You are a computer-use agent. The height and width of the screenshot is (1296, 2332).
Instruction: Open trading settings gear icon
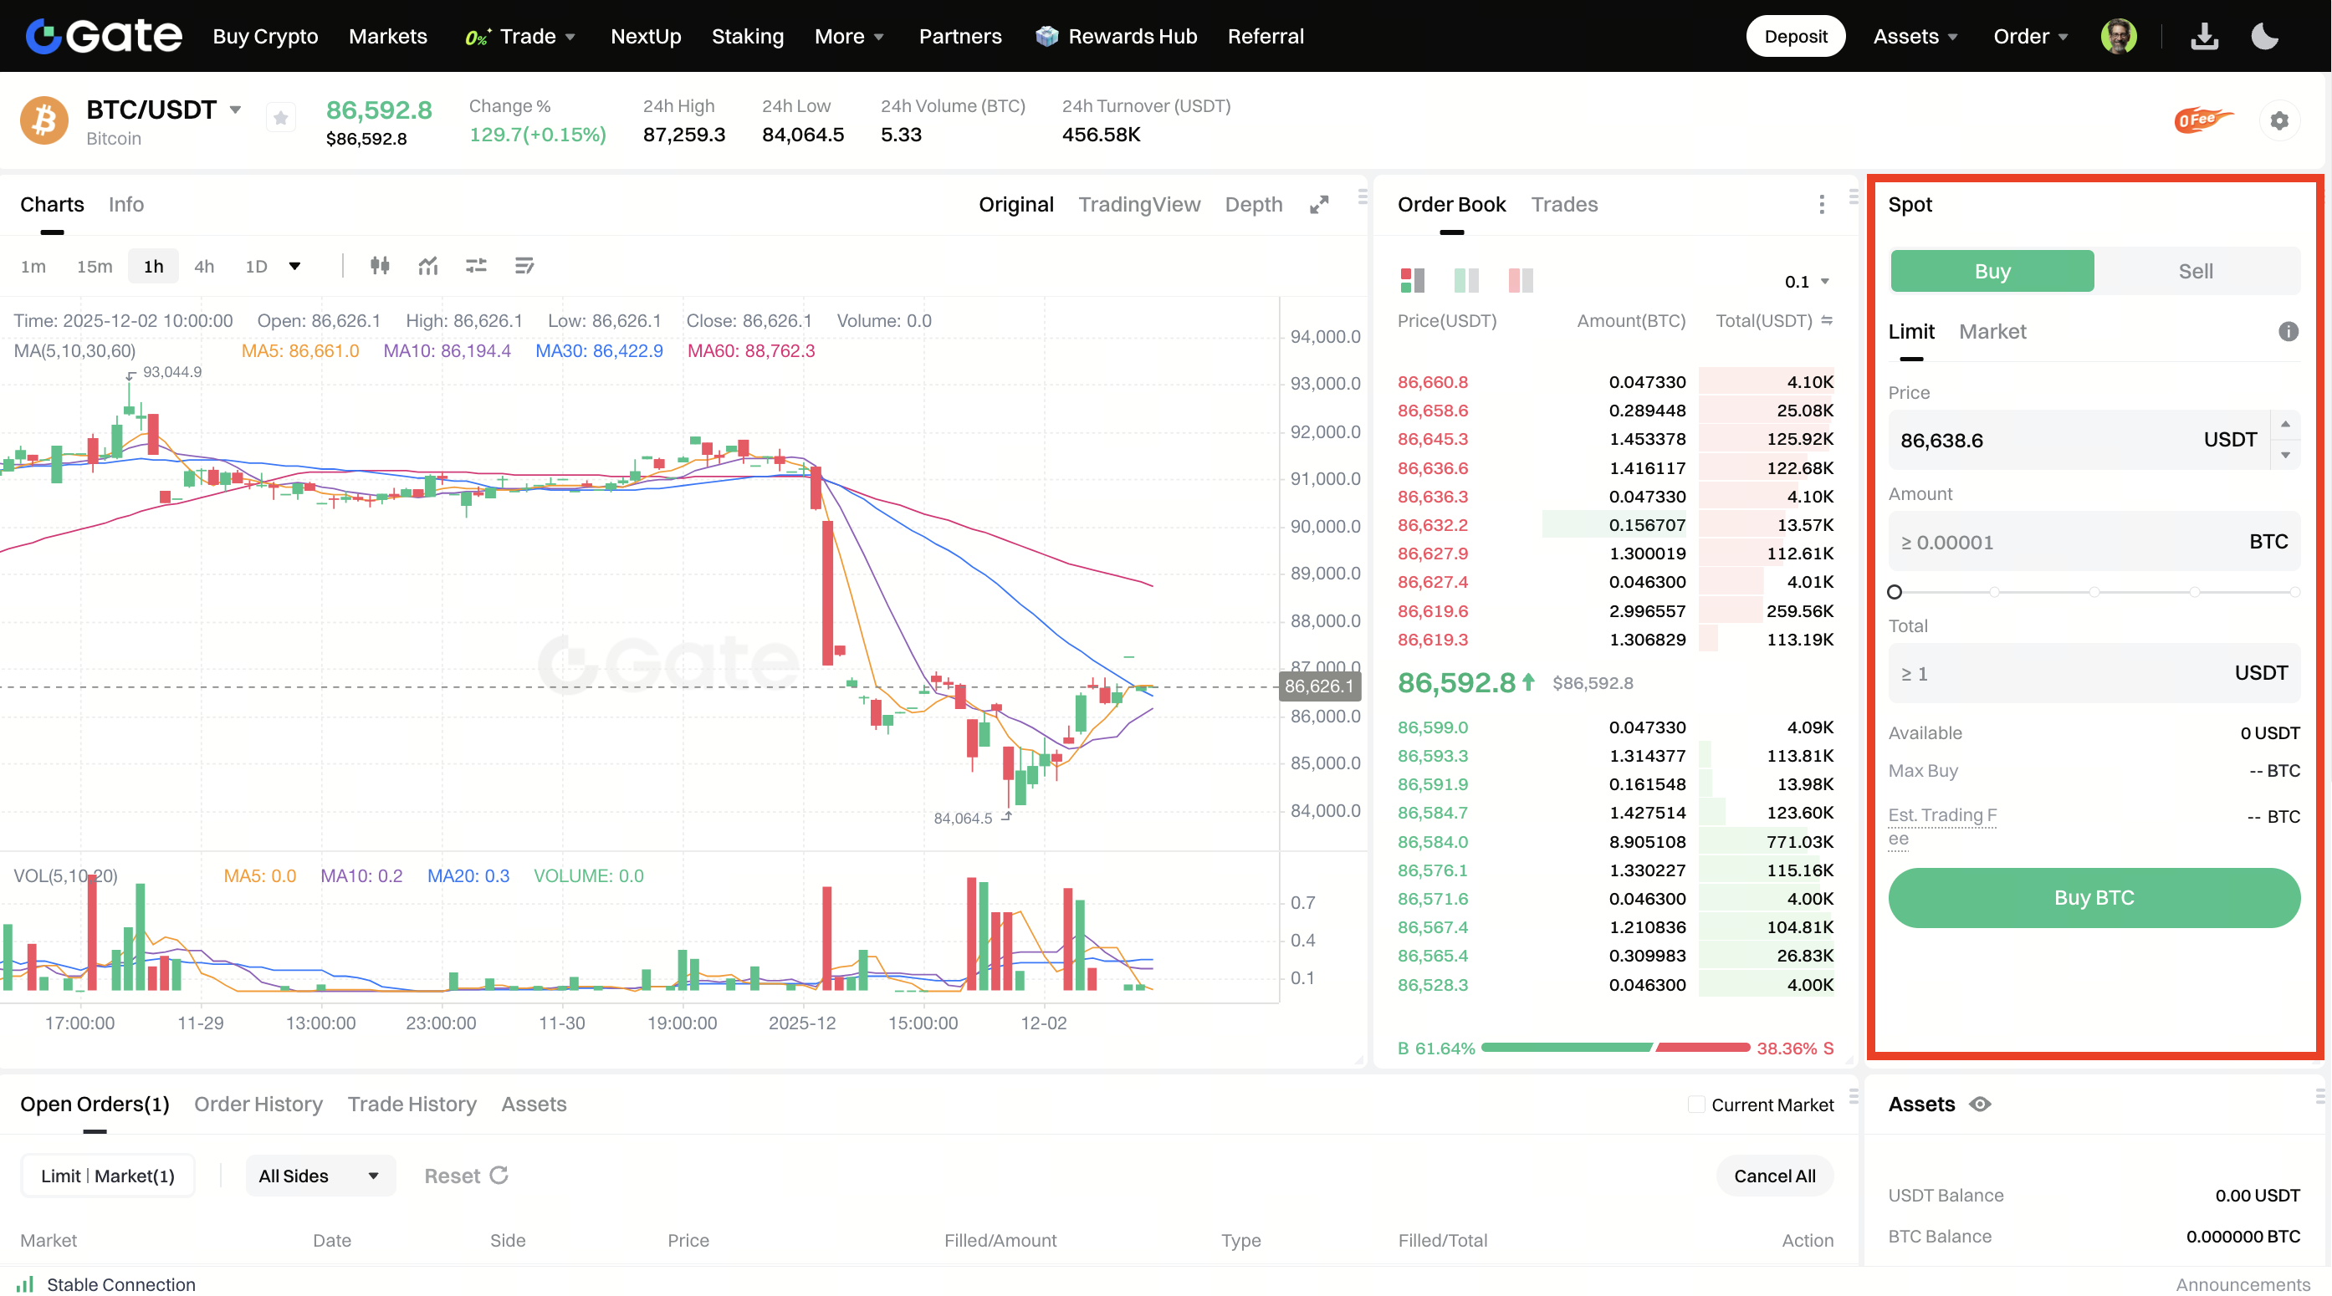click(x=2278, y=120)
